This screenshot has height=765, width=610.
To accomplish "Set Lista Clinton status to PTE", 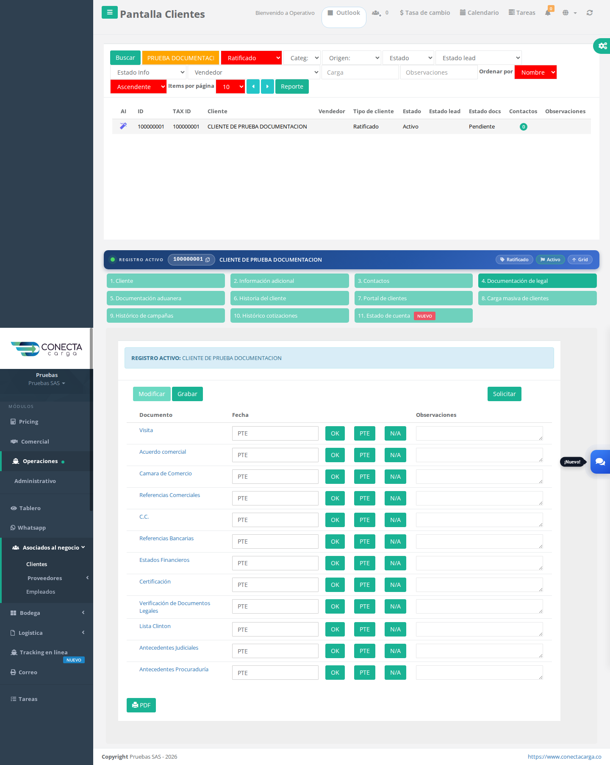I will tap(365, 629).
